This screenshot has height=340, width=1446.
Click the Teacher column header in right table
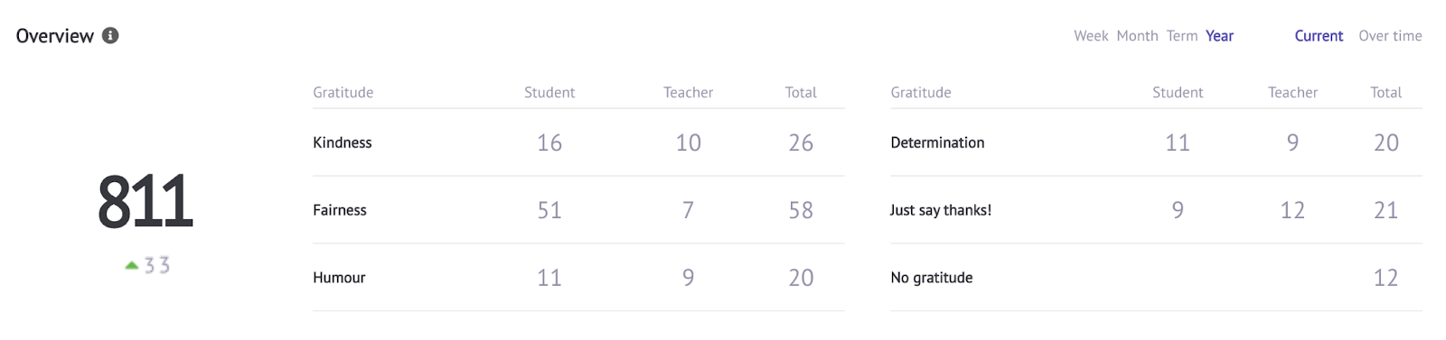1292,92
